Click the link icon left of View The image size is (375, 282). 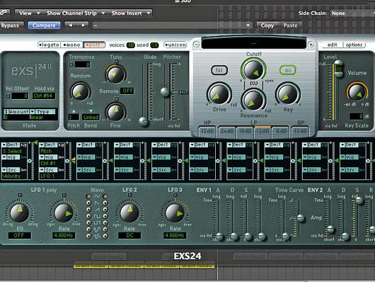[x=4, y=13]
